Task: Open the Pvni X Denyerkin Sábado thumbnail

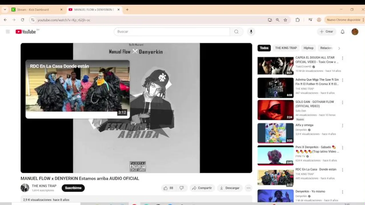Action: click(276, 155)
